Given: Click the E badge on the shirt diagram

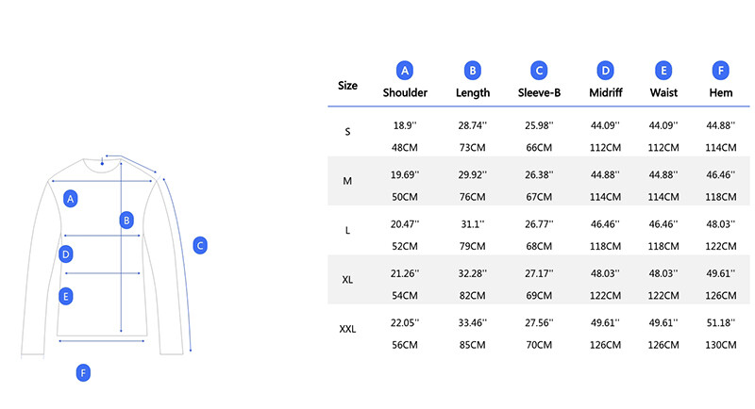Looking at the screenshot, I should point(66,296).
